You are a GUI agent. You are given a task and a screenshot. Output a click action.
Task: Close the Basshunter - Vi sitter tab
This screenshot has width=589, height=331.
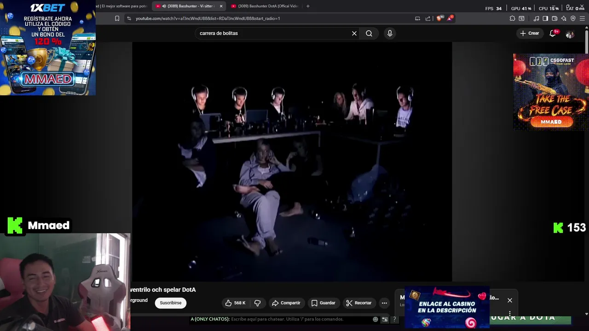(221, 6)
